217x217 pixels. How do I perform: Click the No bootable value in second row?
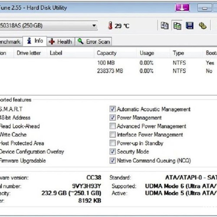click(209, 71)
